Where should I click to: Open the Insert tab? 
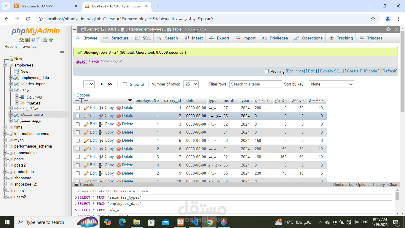194,38
